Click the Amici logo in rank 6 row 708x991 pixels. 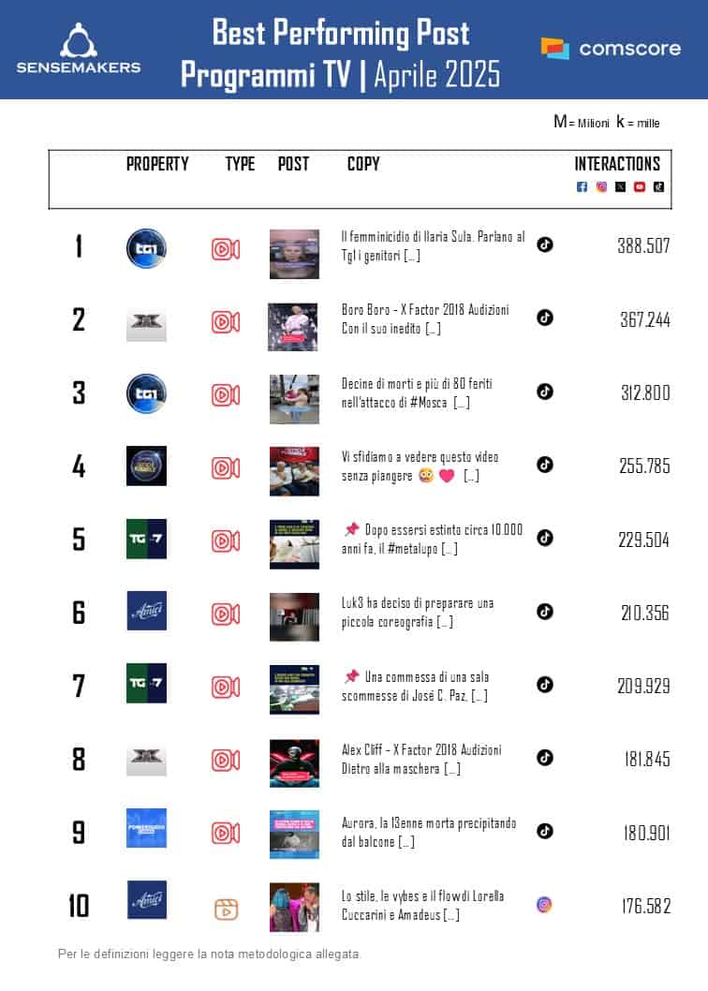click(146, 611)
